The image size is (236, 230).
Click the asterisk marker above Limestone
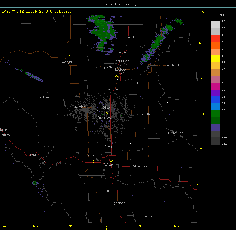click(x=42, y=95)
